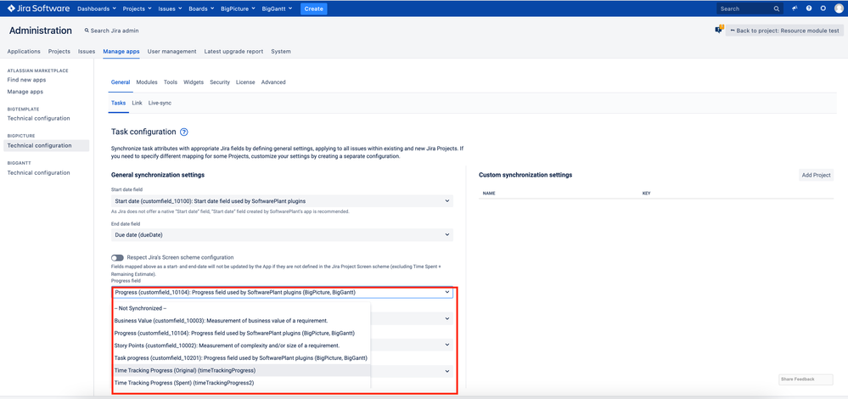Click the Share Feedback button

(x=806, y=379)
